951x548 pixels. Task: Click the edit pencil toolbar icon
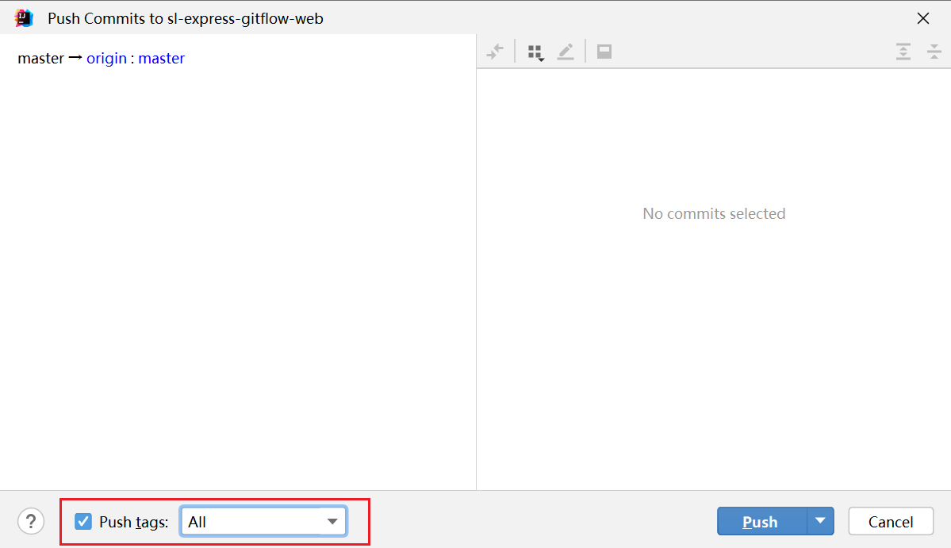(x=566, y=52)
